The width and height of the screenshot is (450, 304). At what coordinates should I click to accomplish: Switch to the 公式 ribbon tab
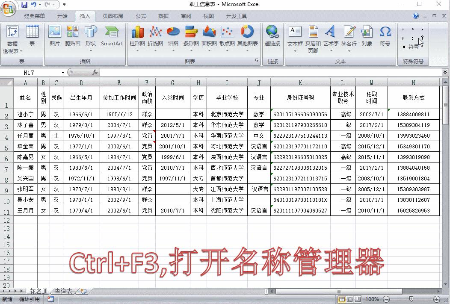[x=141, y=16]
